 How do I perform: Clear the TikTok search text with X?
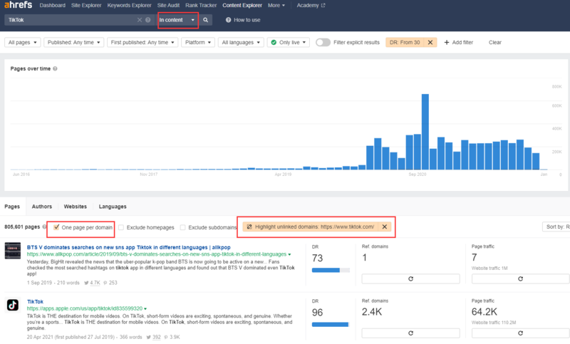139,20
